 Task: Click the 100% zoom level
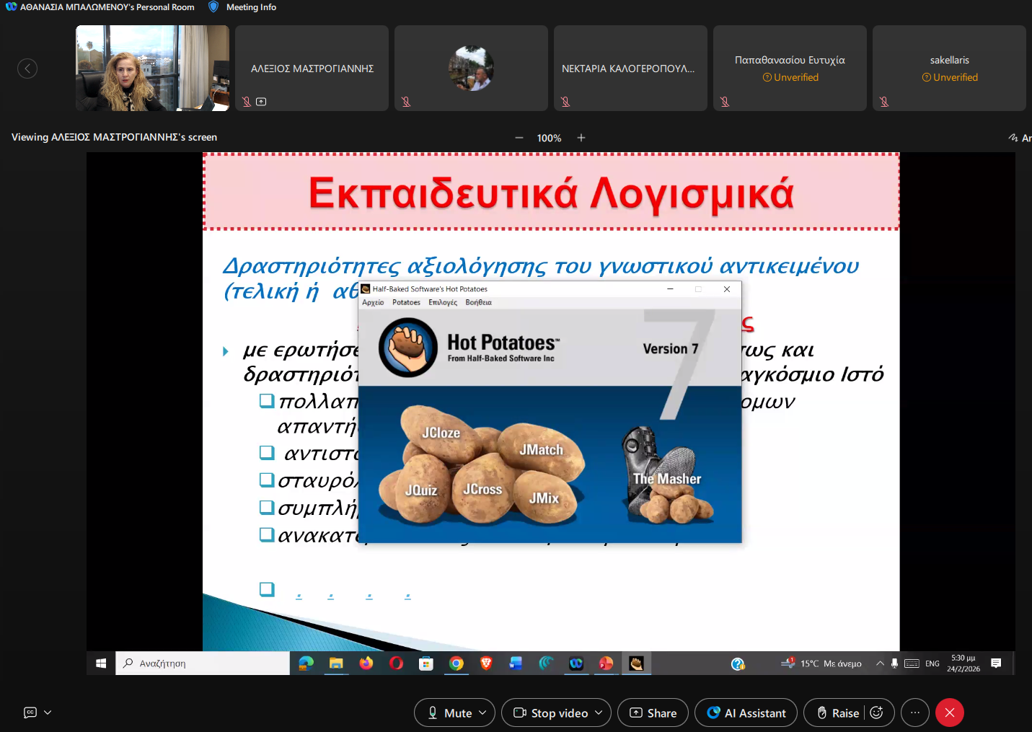coord(549,138)
